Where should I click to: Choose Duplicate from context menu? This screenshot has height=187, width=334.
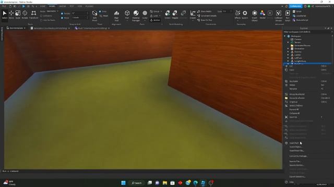tap(293, 81)
